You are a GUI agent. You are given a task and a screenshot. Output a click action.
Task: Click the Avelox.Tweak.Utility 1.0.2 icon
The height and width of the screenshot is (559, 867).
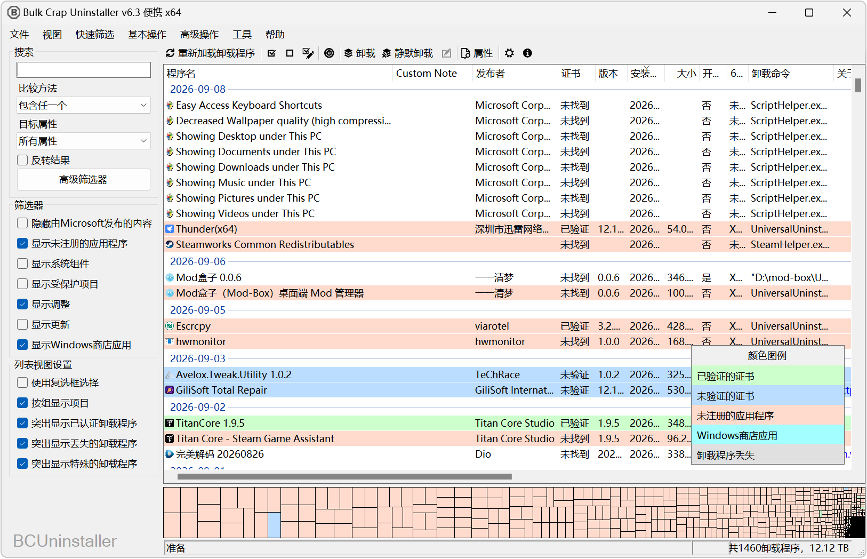pos(170,375)
